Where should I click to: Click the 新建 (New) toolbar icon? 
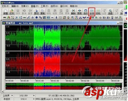tap(6, 12)
